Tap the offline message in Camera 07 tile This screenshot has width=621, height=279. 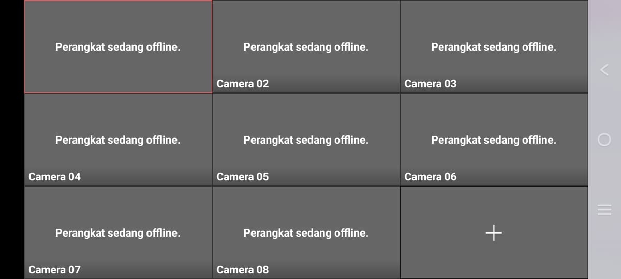(x=118, y=233)
